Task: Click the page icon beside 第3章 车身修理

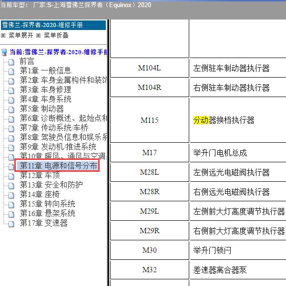Action: point(11,90)
